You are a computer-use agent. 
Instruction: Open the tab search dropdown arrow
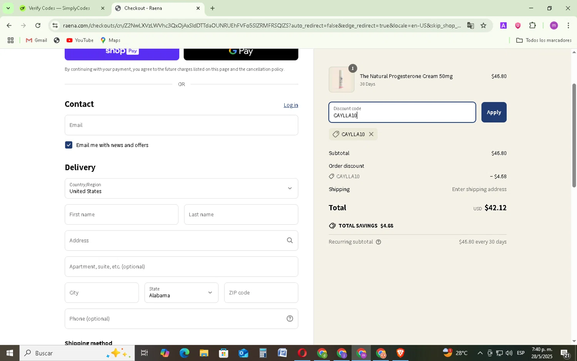tap(8, 8)
